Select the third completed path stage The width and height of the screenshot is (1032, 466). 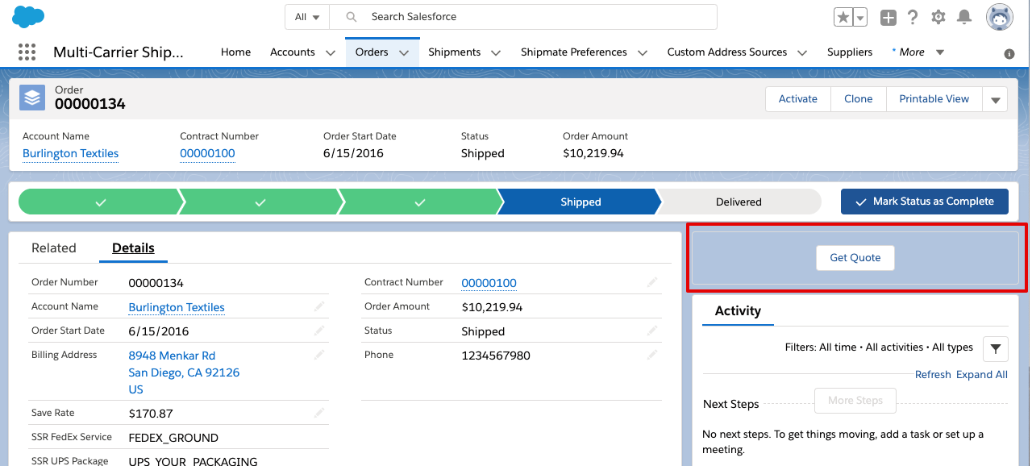click(418, 202)
